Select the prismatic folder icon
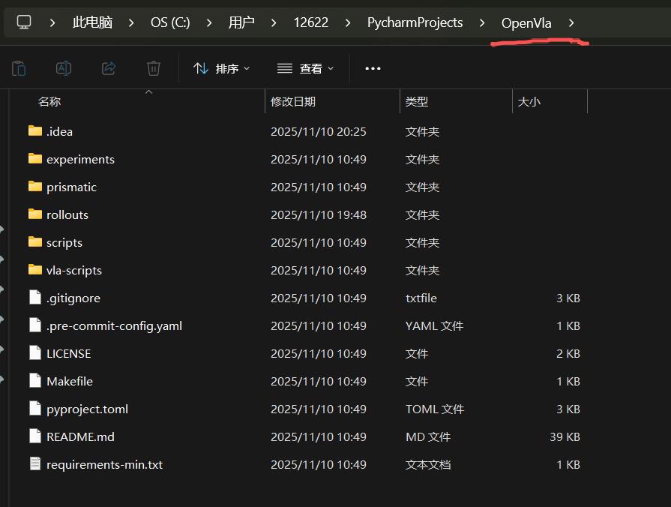 tap(35, 186)
